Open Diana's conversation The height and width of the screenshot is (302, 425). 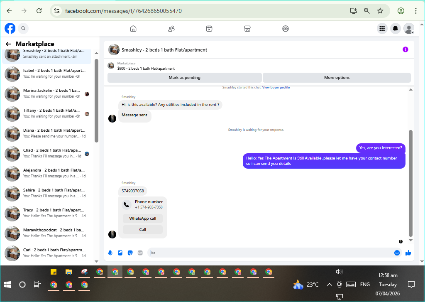(x=46, y=133)
